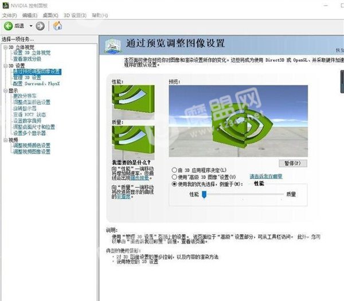Open 调整桌面颜色设置 page

[x=32, y=102]
